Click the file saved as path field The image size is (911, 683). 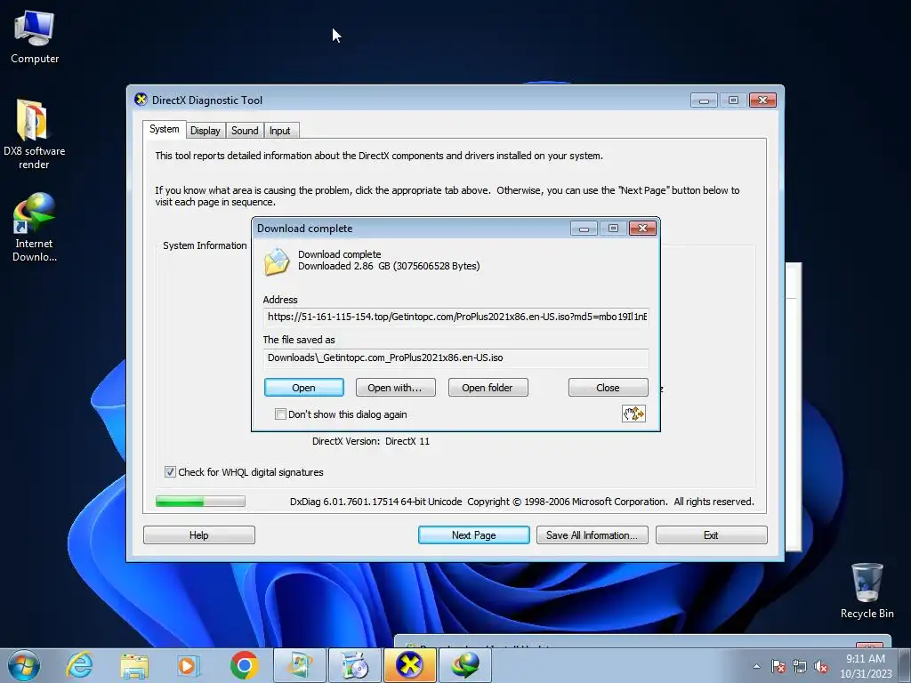[456, 358]
